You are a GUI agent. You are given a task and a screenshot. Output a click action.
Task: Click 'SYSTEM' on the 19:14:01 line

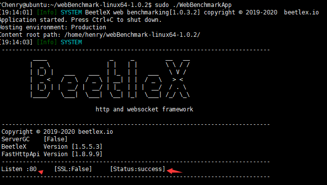71,12
